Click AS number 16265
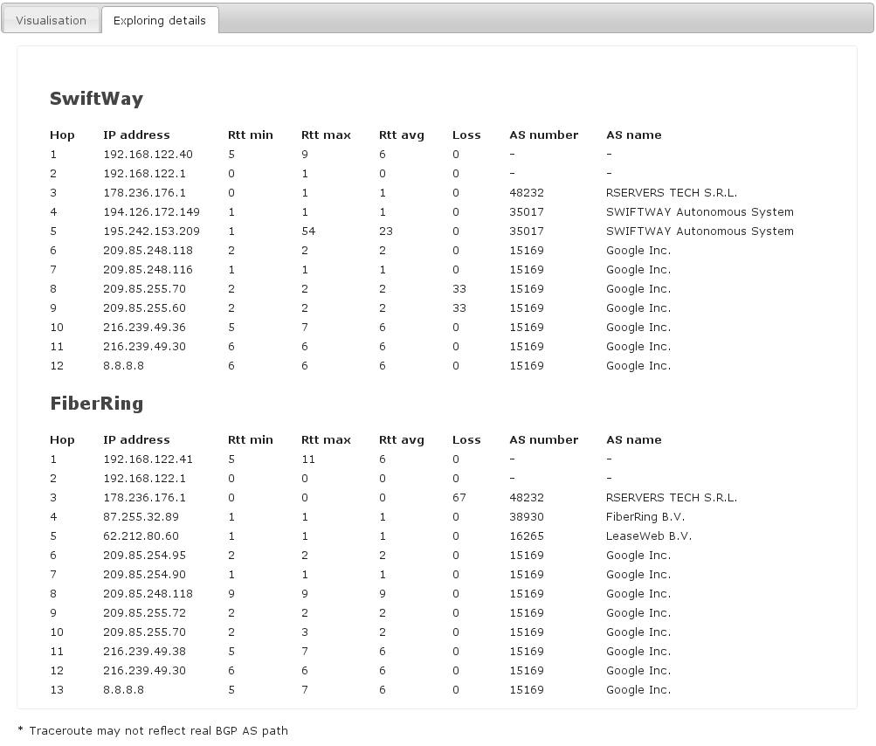Viewport: 876px width, 746px height. (x=527, y=536)
